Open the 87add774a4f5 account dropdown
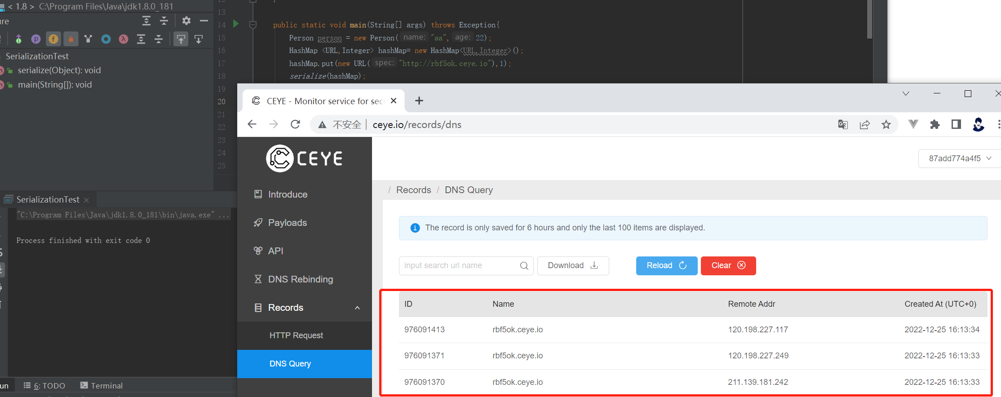Image resolution: width=1001 pixels, height=397 pixels. click(x=960, y=159)
